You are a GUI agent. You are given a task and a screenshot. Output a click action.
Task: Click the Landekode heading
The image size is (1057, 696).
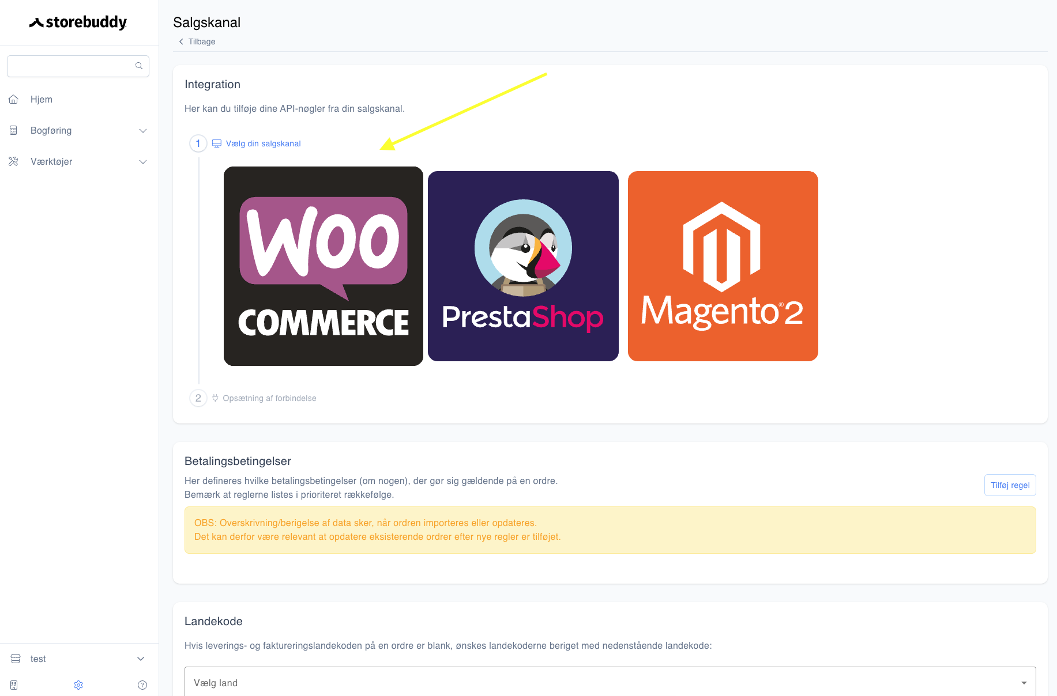(213, 621)
